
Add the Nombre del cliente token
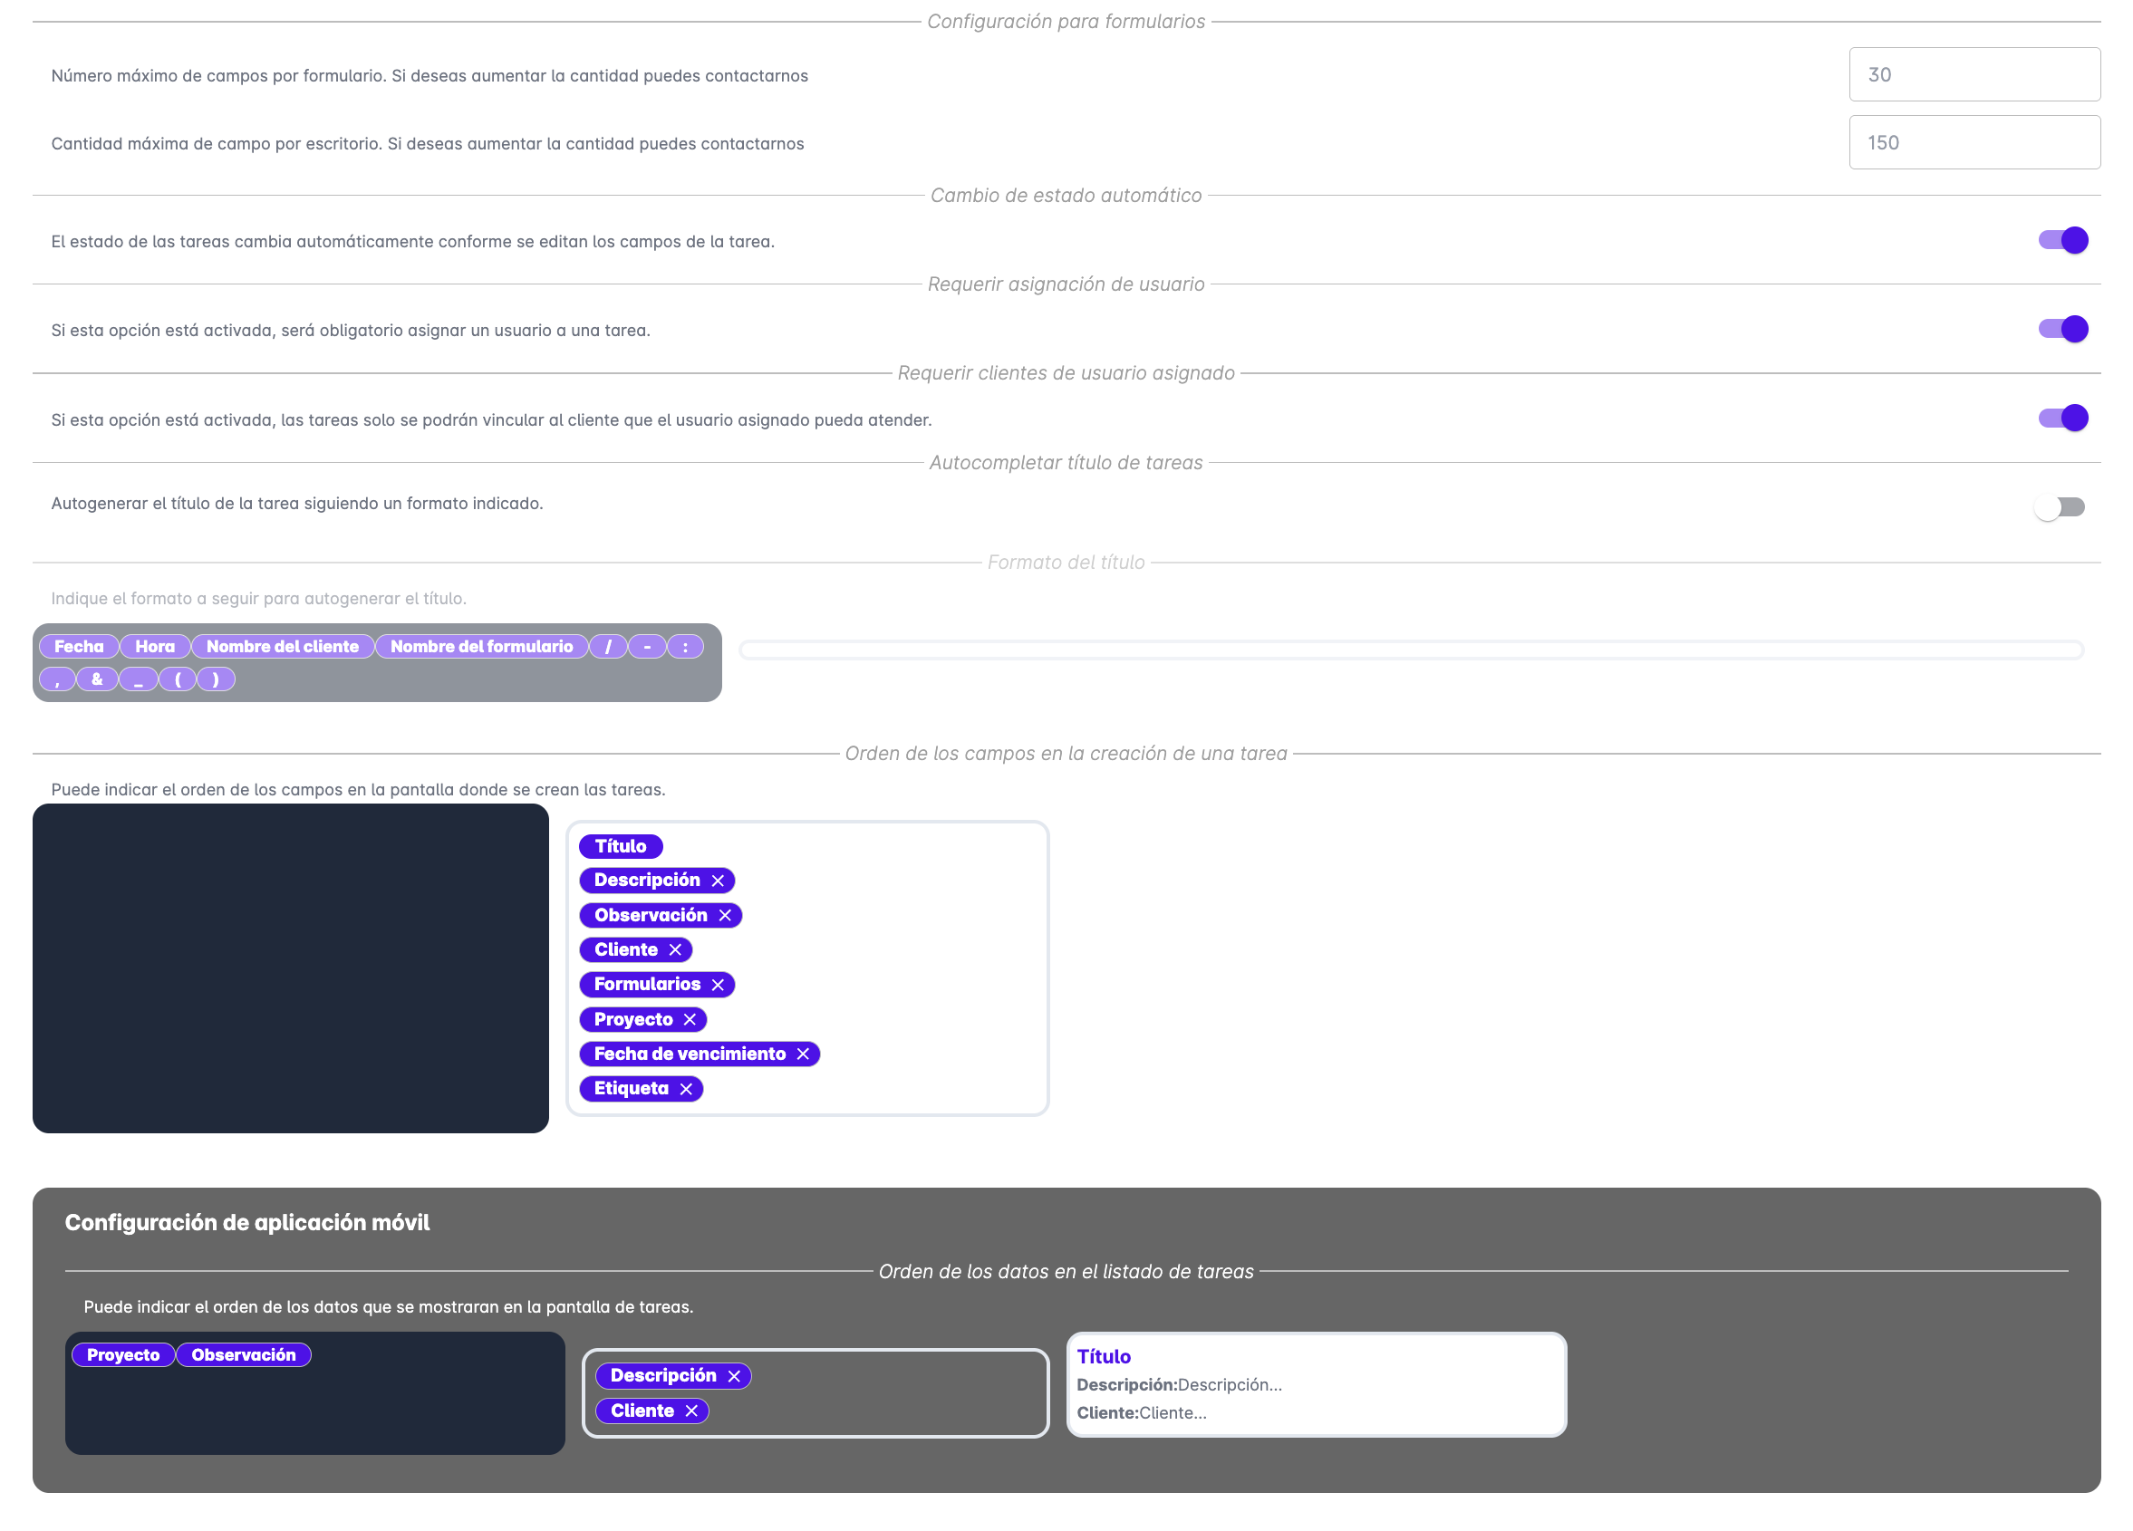[282, 646]
